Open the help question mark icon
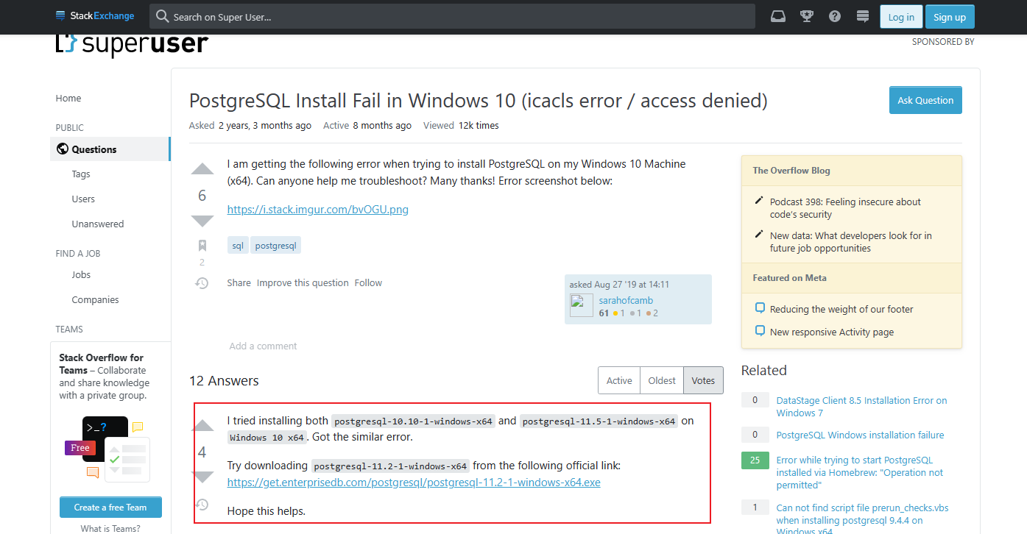Viewport: 1027px width, 534px height. pyautogui.click(x=834, y=15)
